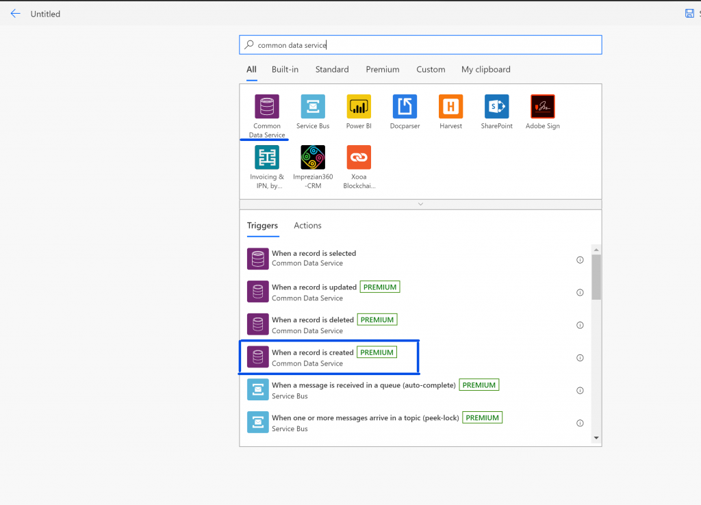
Task: Select the Xooa Blockchain connector icon
Action: pos(359,157)
